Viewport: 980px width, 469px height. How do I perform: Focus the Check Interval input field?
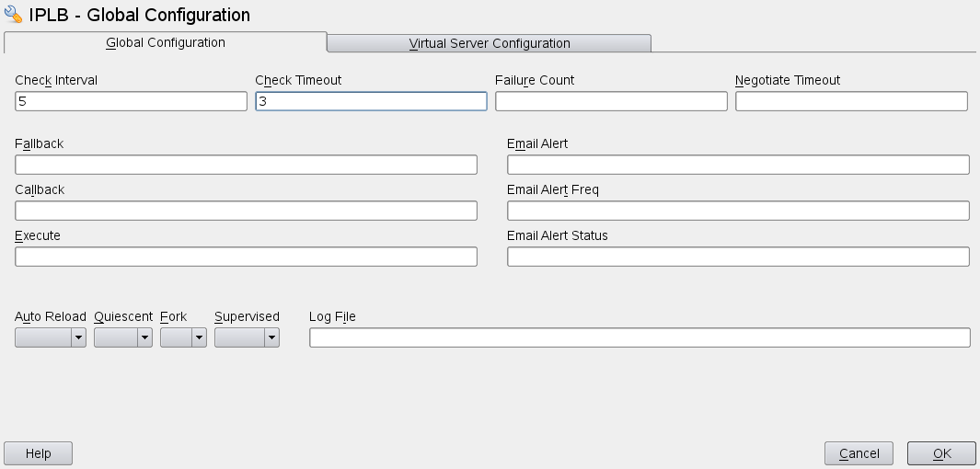pyautogui.click(x=131, y=101)
